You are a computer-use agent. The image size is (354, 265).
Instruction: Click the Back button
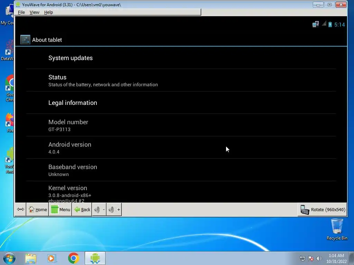pos(82,209)
